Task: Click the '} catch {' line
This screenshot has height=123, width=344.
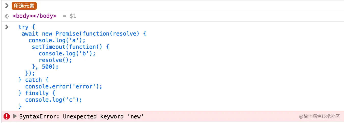Action: 33,80
